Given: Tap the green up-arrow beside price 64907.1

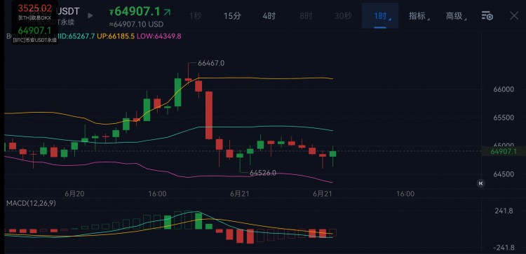Looking at the screenshot, I should point(167,12).
